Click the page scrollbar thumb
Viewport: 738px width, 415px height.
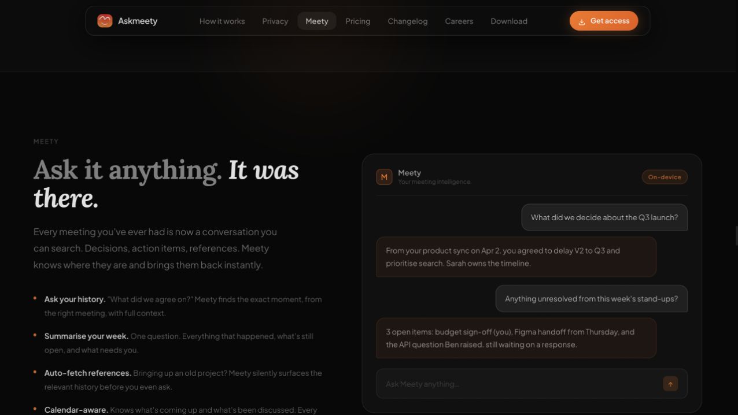pyautogui.click(x=736, y=236)
